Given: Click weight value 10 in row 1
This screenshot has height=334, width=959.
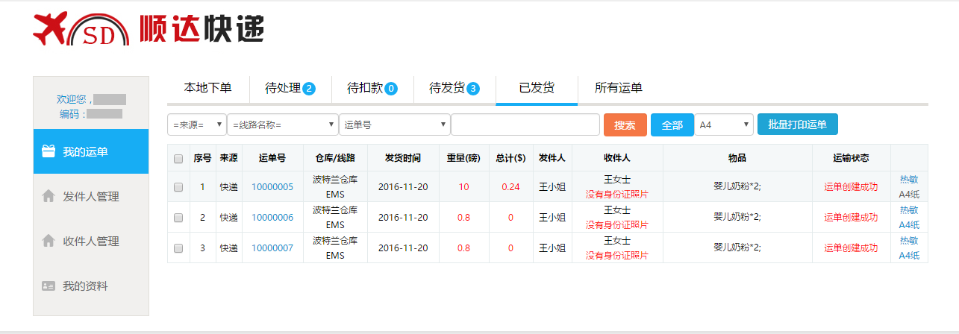Looking at the screenshot, I should [x=464, y=187].
